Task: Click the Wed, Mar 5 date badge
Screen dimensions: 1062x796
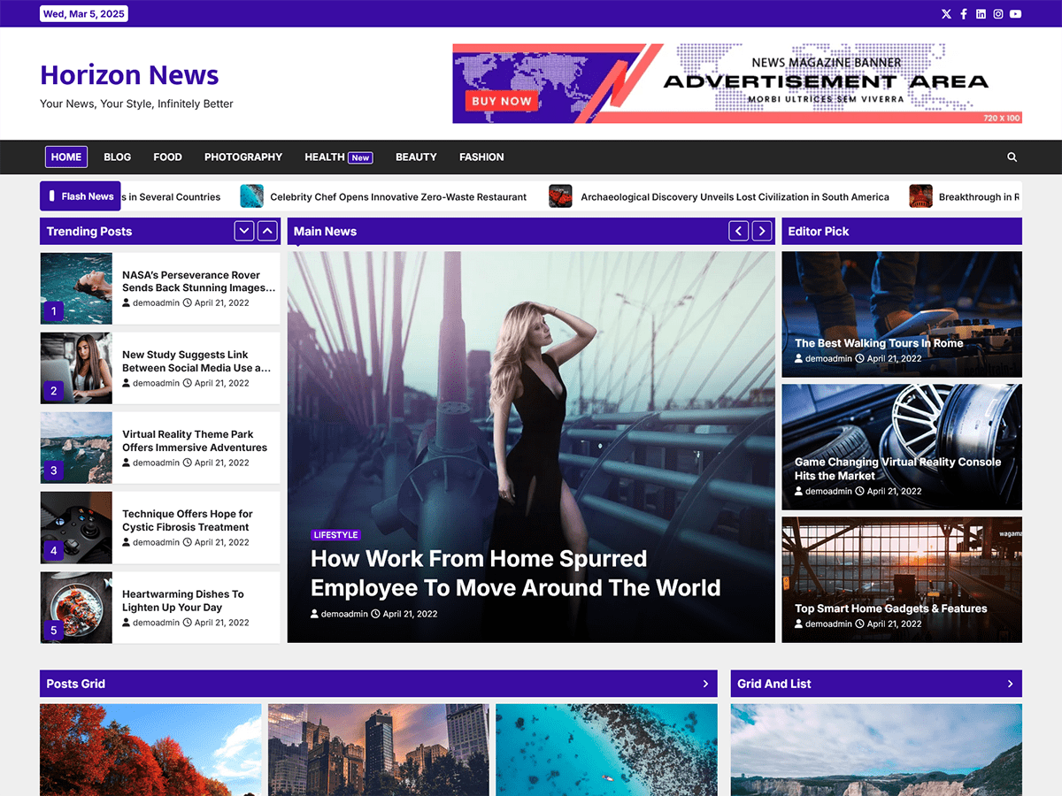Action: pyautogui.click(x=83, y=13)
